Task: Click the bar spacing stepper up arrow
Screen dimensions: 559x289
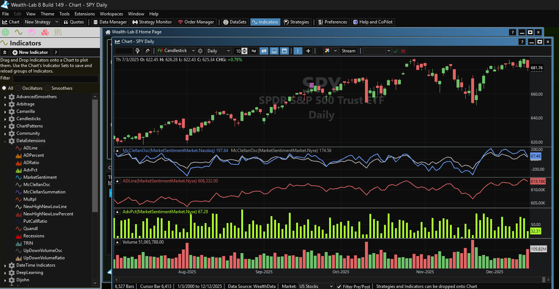Action: (245, 49)
